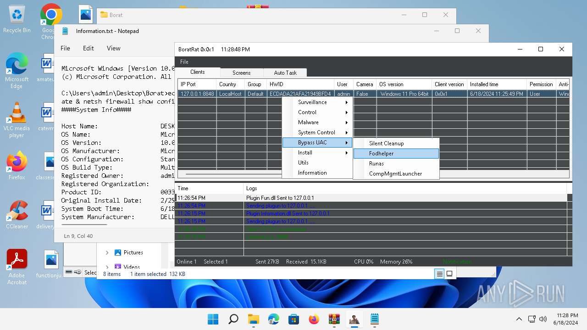Open Adobe Acrobat desktop shortcut
The height and width of the screenshot is (330, 587).
coord(17,267)
